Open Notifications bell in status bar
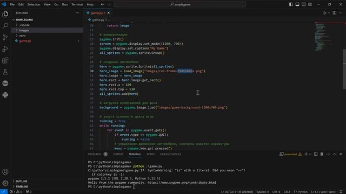The height and width of the screenshot is (194, 346). click(x=341, y=192)
